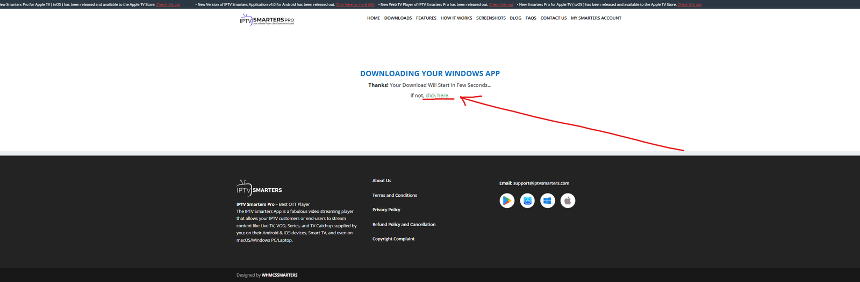
Task: Click the Windows logo icon in footer
Action: coord(548,201)
